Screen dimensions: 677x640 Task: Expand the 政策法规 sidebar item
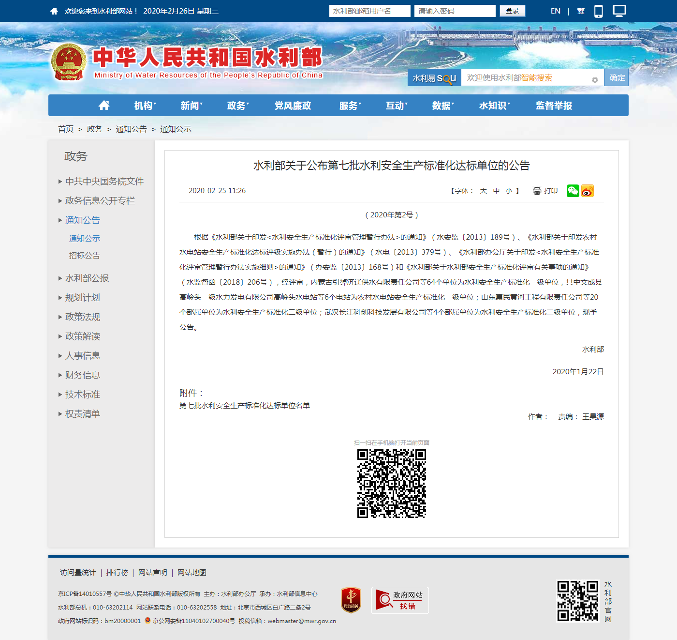coord(83,317)
